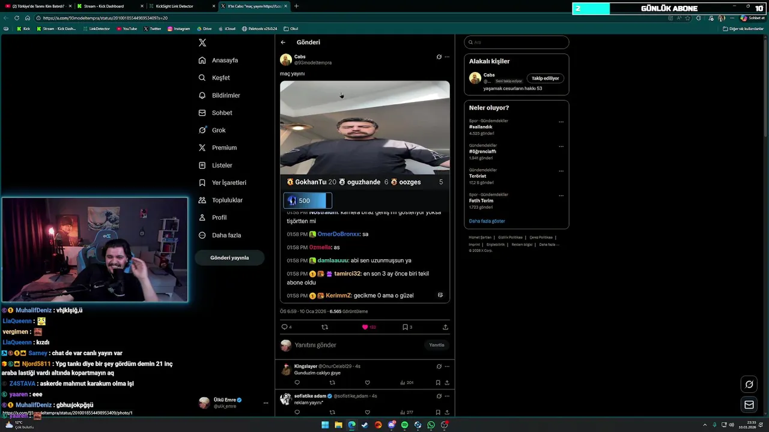View analytics of Kingslayer reply (201)
769x432 pixels.
coord(407,382)
